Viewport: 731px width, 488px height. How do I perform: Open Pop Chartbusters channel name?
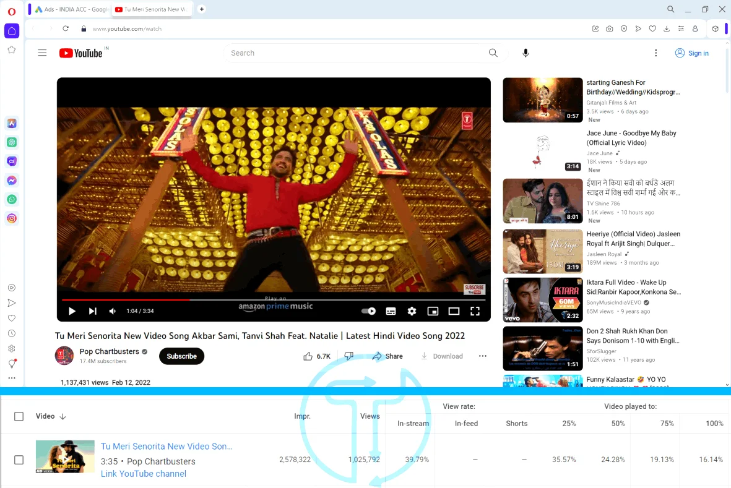(109, 351)
